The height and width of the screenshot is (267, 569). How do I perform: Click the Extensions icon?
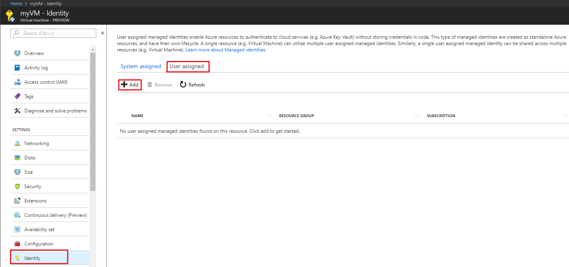[17, 201]
